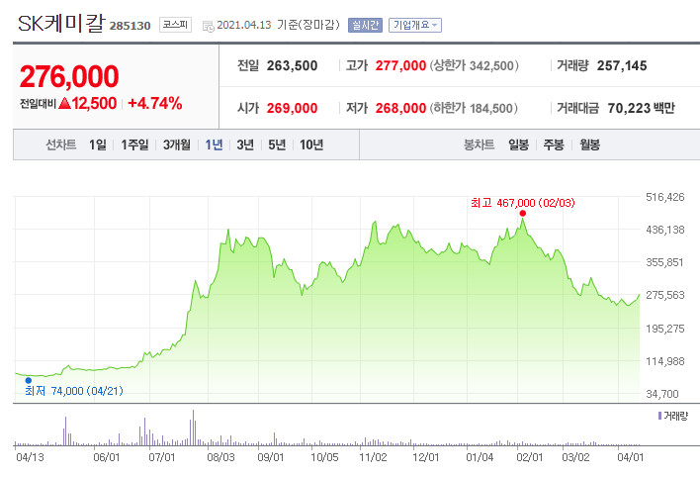Image resolution: width=700 pixels, height=477 pixels.
Task: Open the 기업개요 dropdown
Action: point(414,25)
